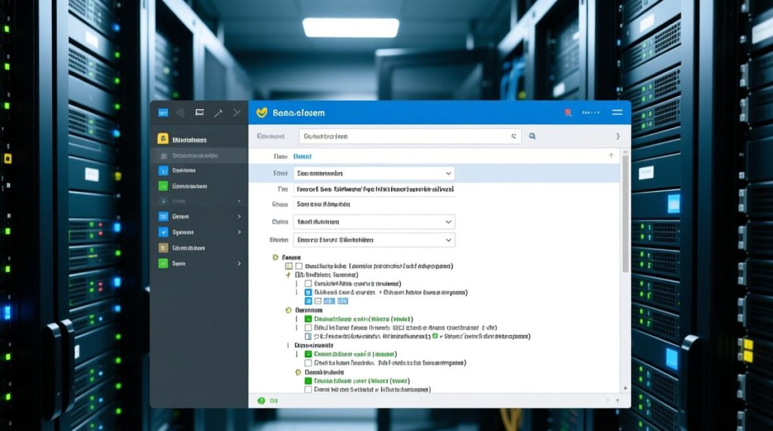Image resolution: width=773 pixels, height=431 pixels.
Task: Click the blue chat-search icon beside search field
Action: (532, 136)
